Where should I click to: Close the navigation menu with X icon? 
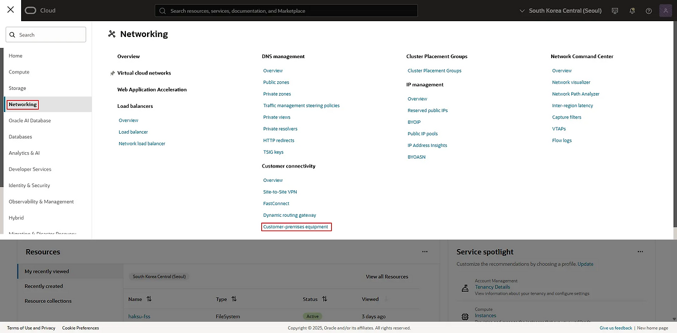(11, 10)
